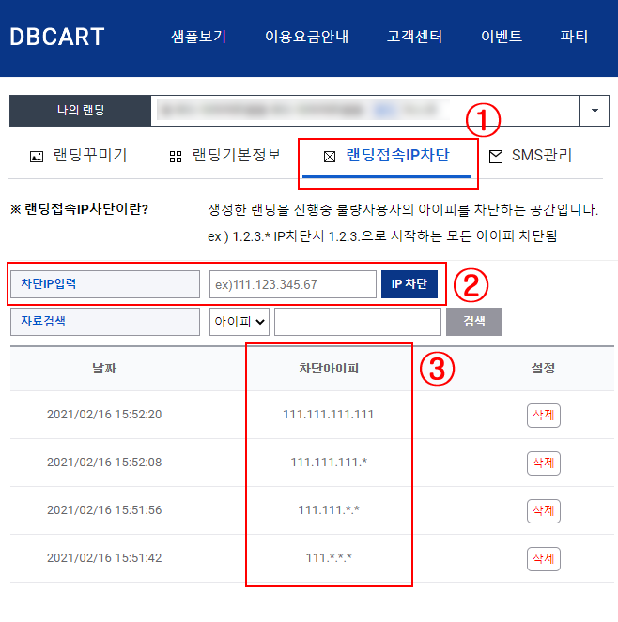Image resolution: width=618 pixels, height=622 pixels.
Task: Remove the 111.111.*.* blocked entry
Action: coord(543,510)
